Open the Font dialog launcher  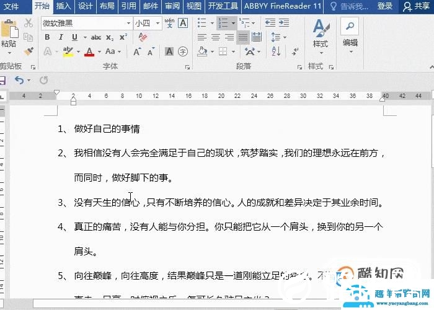187,67
